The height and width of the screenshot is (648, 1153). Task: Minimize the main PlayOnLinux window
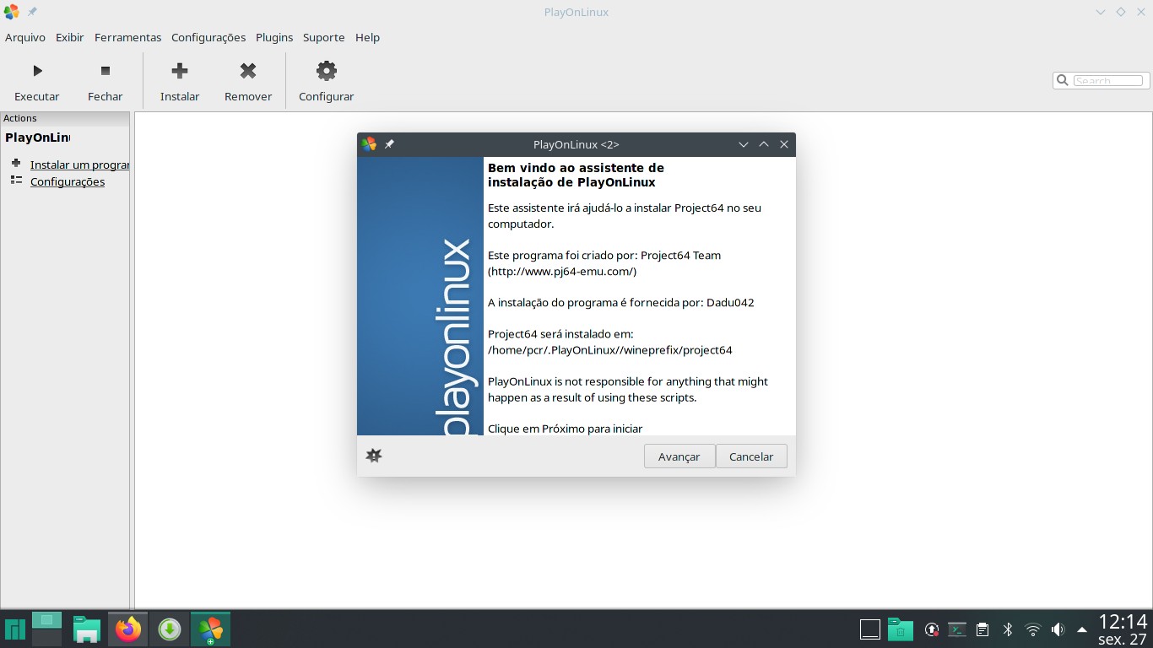coord(1101,12)
